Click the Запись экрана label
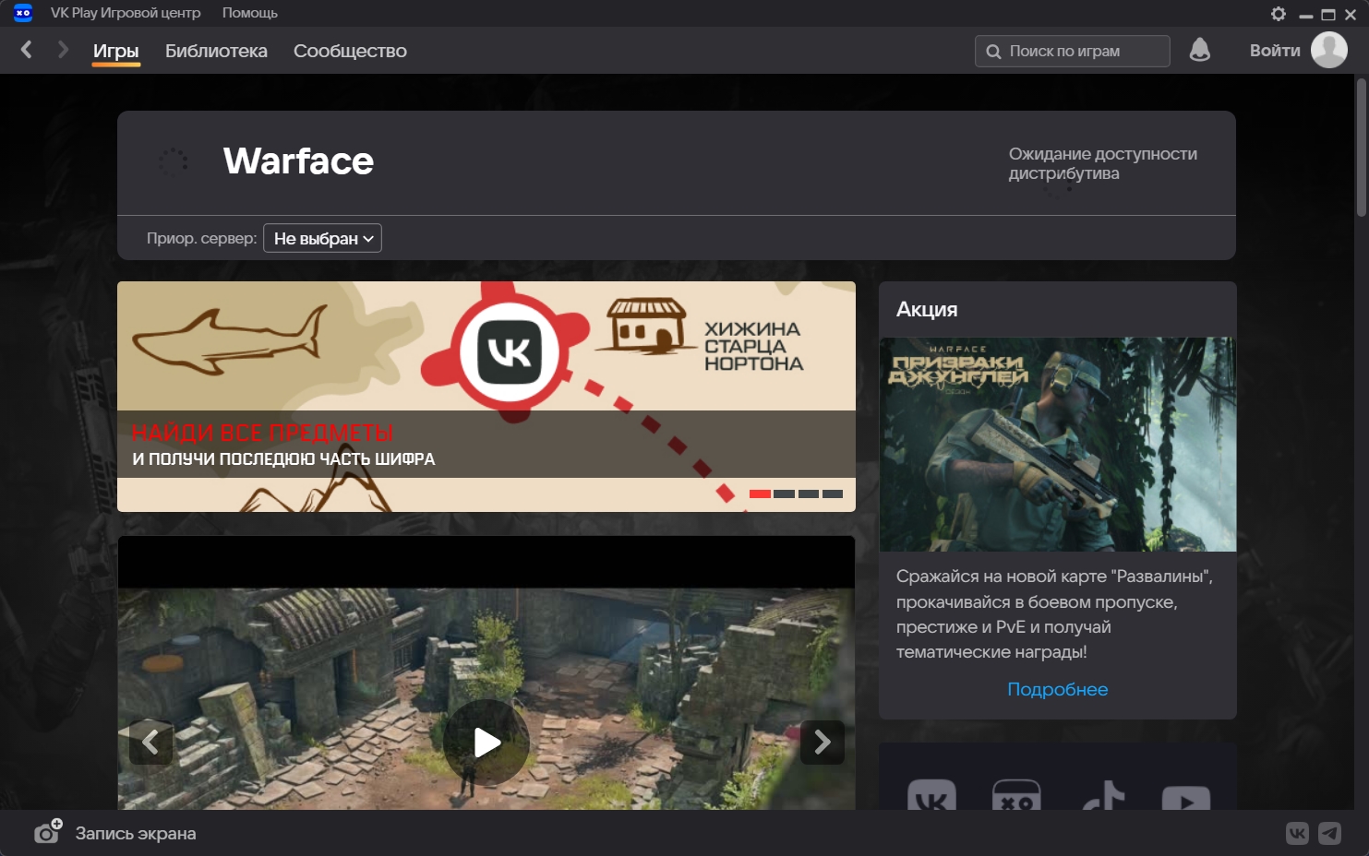The height and width of the screenshot is (856, 1369). (136, 833)
